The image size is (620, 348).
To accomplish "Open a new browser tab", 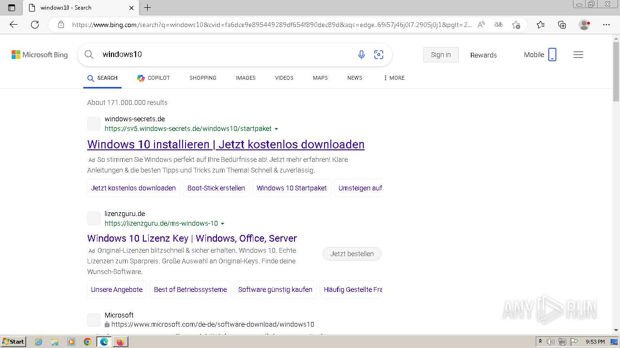I will 148,8.
